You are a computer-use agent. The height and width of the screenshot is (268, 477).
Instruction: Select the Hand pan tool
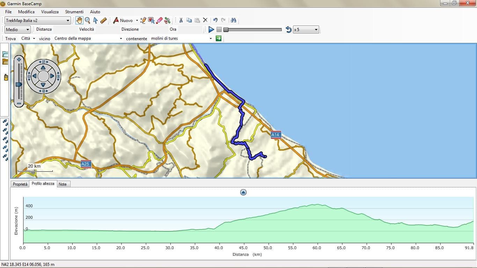(x=79, y=20)
